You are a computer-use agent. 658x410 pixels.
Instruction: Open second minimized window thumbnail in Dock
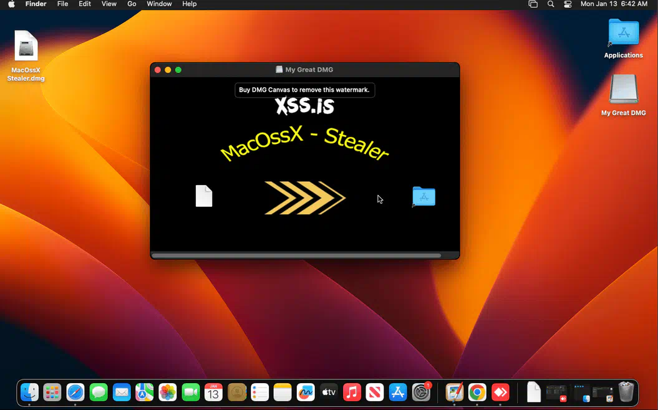tap(580, 393)
